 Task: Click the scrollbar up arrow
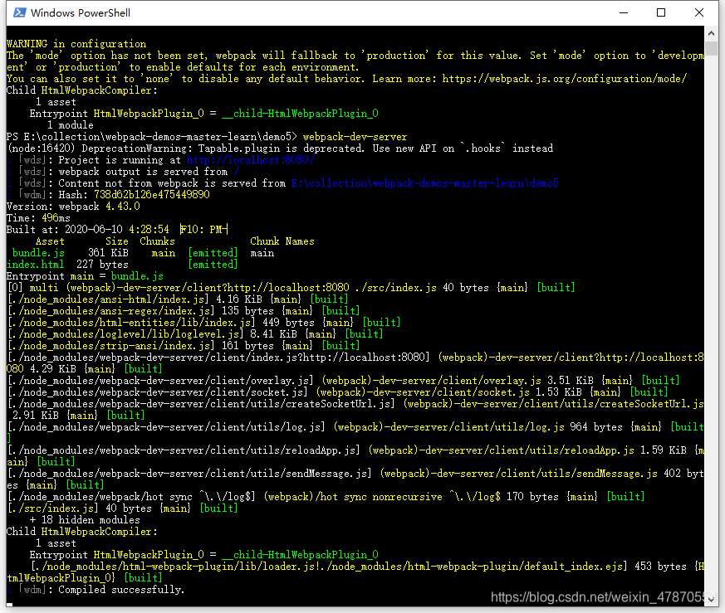pyautogui.click(x=710, y=32)
